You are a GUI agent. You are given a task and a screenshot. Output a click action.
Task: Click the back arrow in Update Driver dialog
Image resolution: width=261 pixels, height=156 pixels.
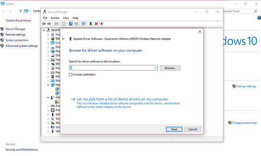(64, 39)
